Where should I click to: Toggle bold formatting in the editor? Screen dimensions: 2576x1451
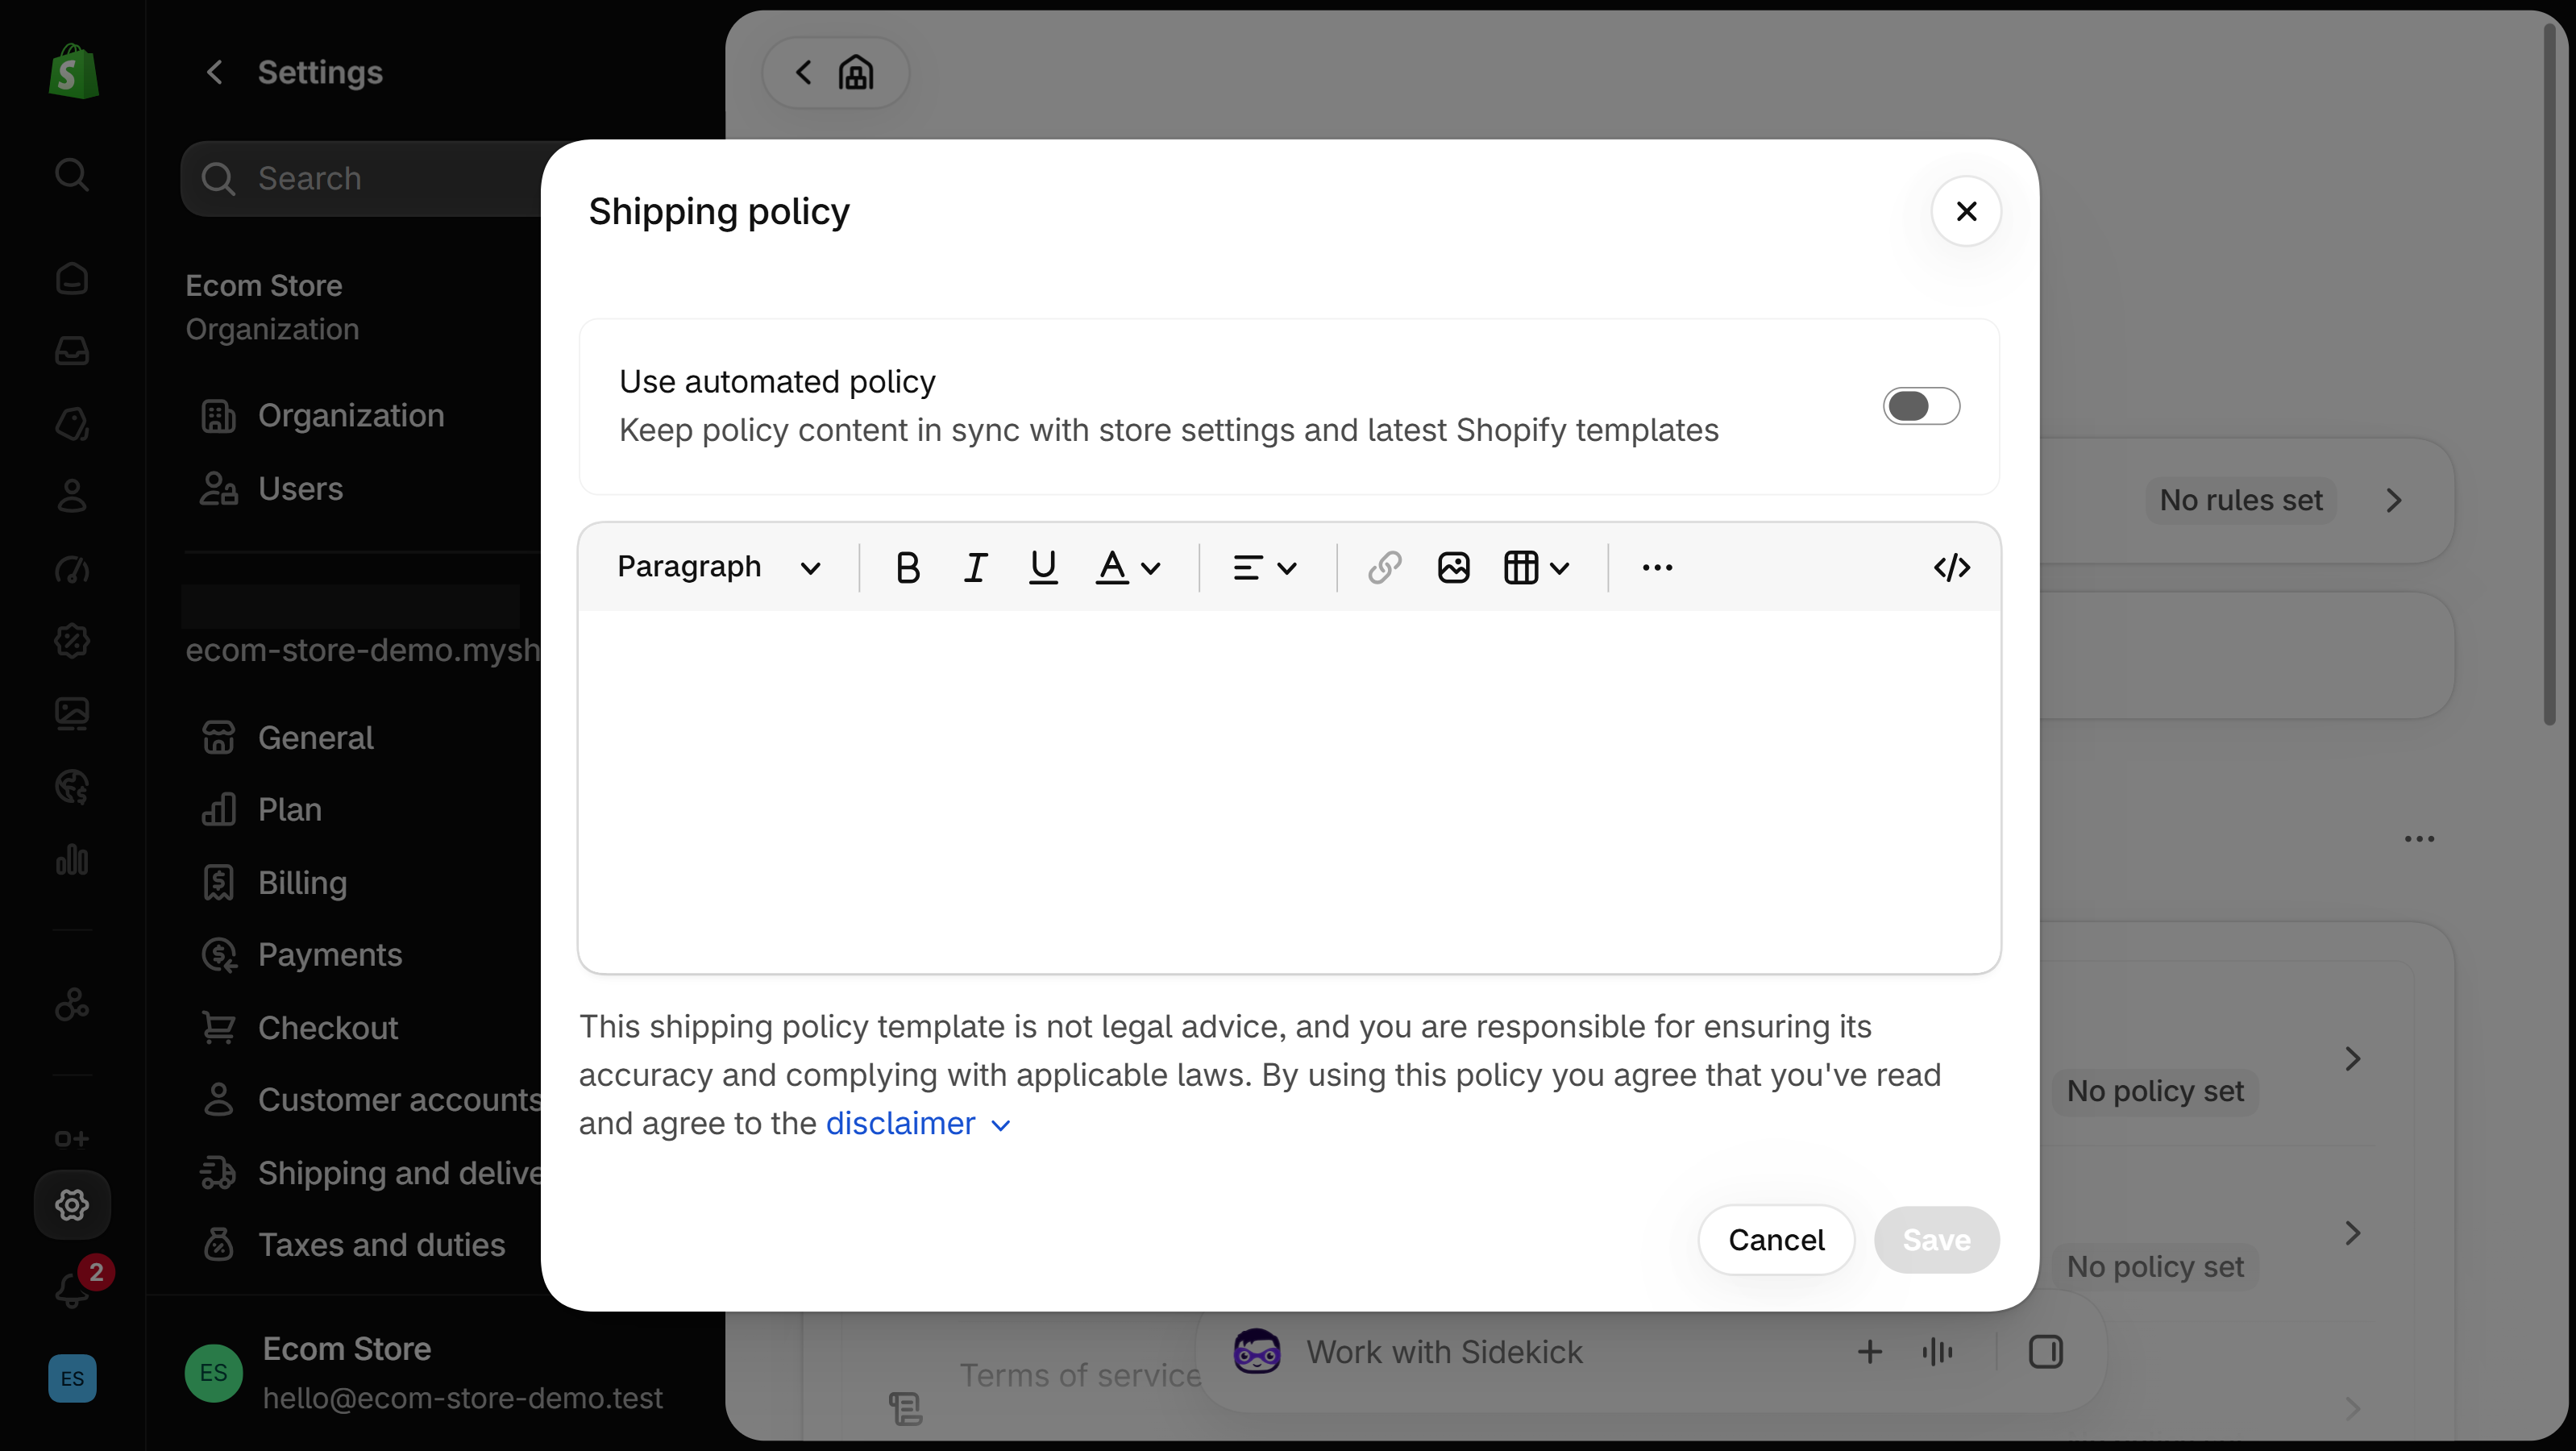907,567
